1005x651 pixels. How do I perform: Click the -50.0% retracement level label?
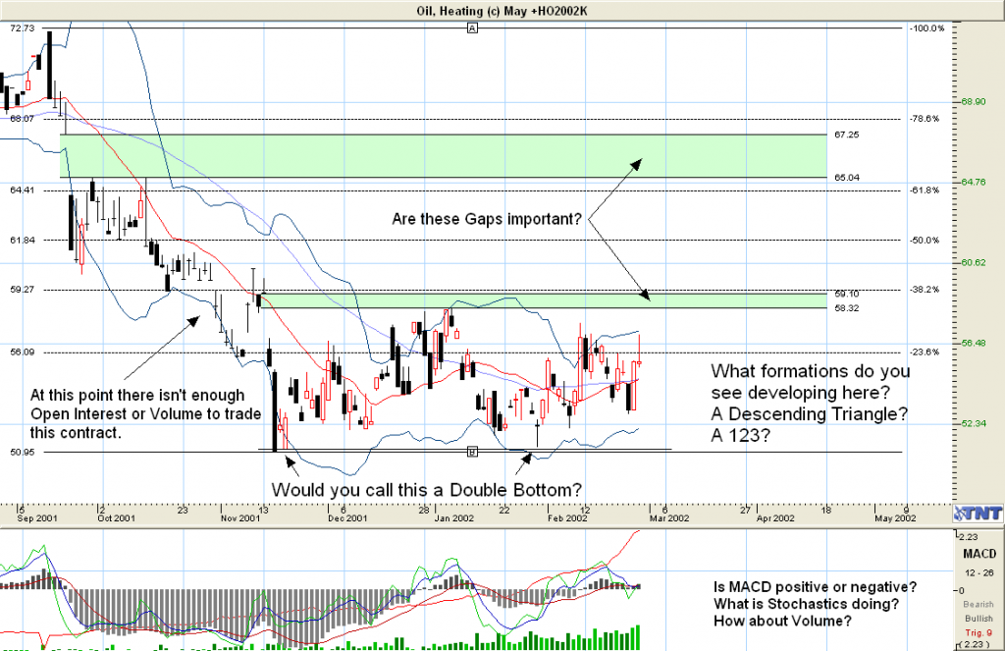[926, 240]
